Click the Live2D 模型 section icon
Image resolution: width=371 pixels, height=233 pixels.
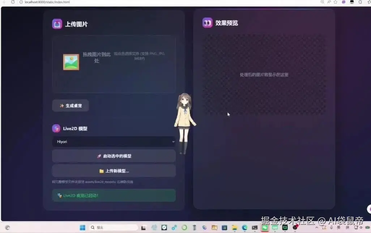pyautogui.click(x=56, y=128)
